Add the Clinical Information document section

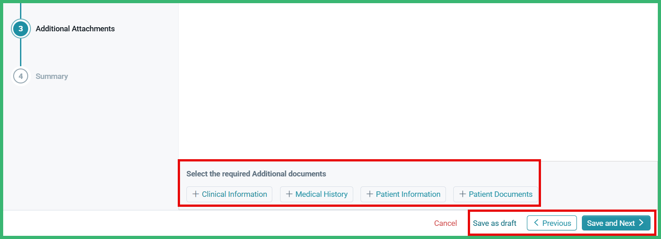pyautogui.click(x=229, y=194)
